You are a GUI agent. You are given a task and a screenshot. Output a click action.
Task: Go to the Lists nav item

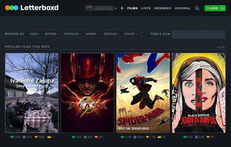[x=146, y=8]
